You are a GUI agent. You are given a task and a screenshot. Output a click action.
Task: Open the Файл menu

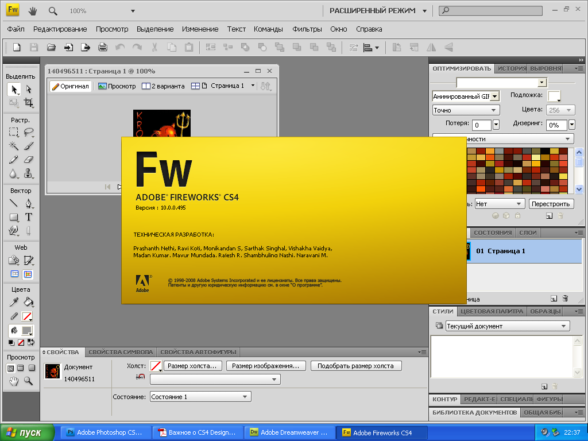click(x=16, y=29)
